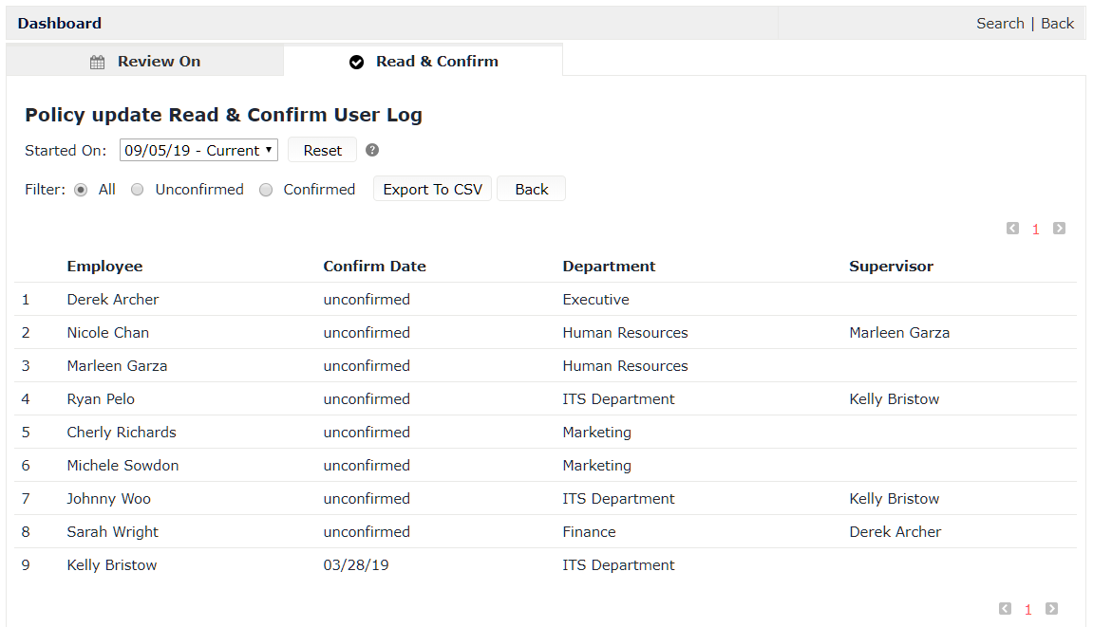Screen dimensions: 1093x627
Task: Select the Confirmed filter radio button
Action: [x=266, y=190]
